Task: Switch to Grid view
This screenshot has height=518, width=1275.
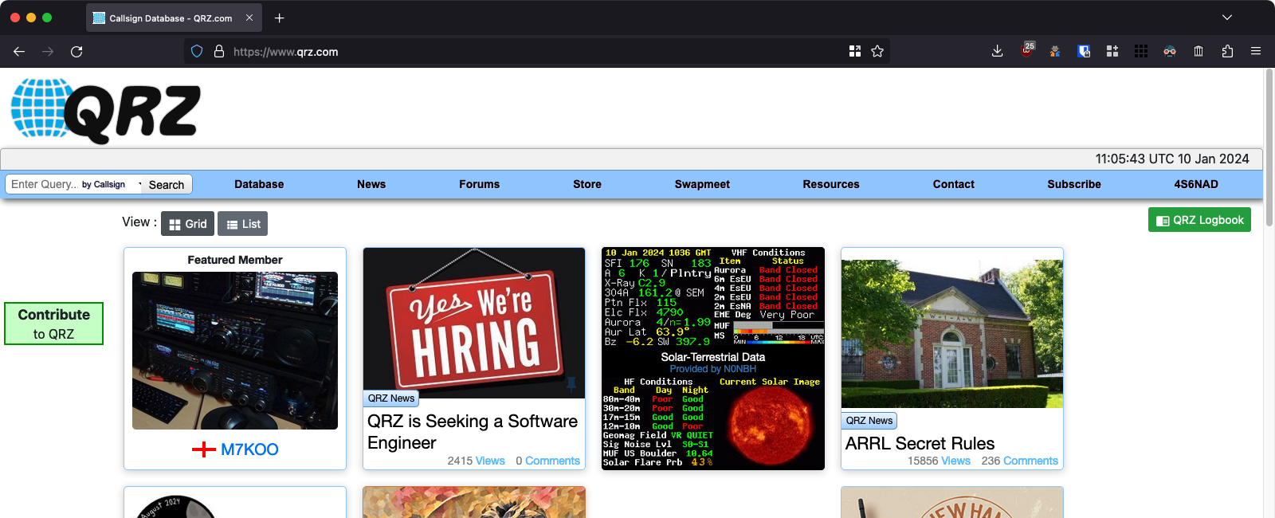Action: coord(187,224)
